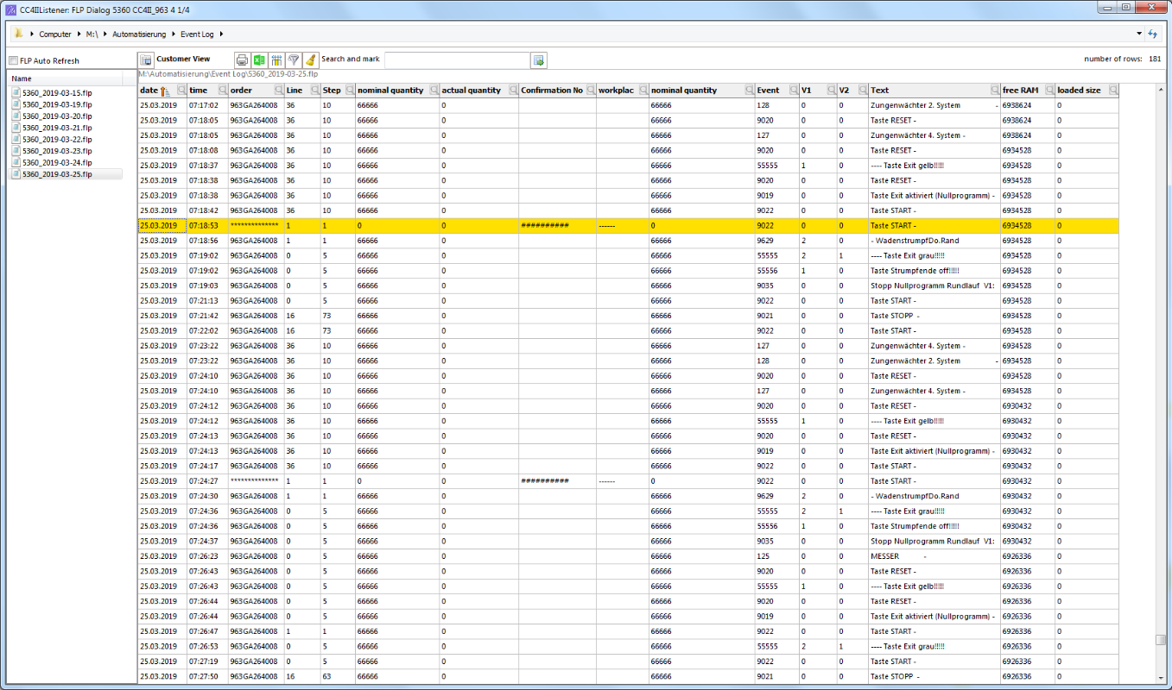Clear marks with the broom icon
This screenshot has height=690, width=1172.
point(310,60)
